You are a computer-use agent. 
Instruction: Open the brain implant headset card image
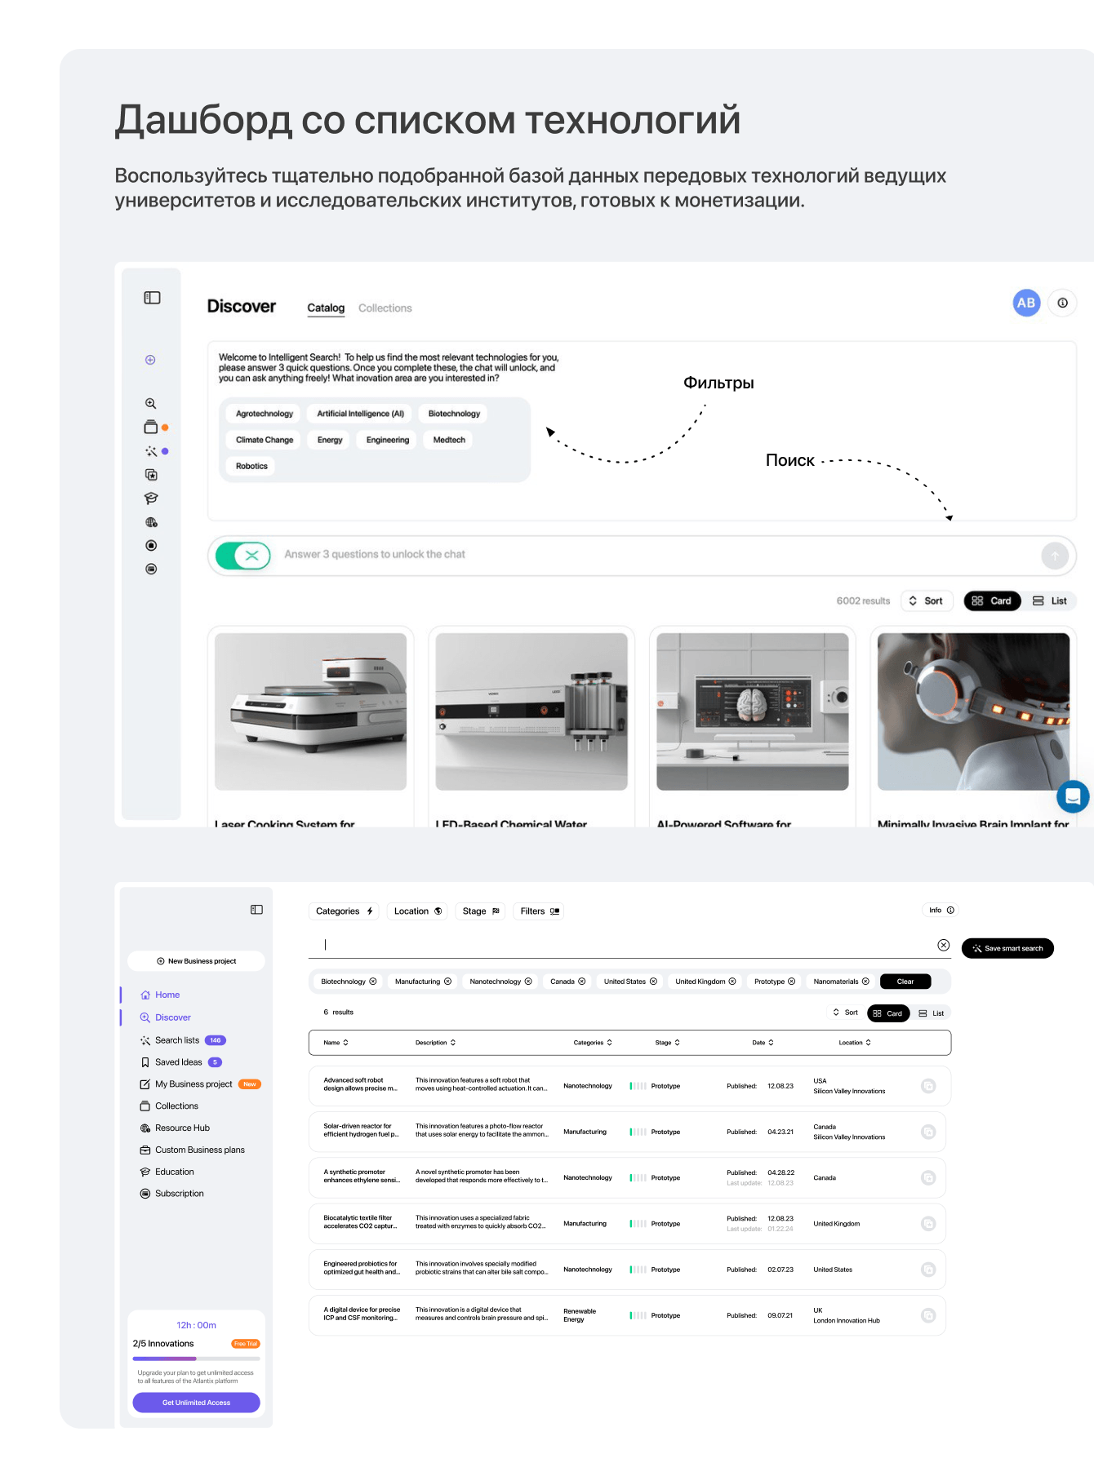[973, 711]
